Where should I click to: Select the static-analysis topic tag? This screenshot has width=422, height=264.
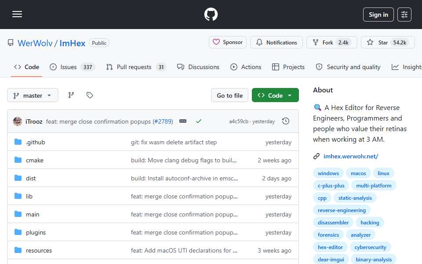click(x=355, y=198)
